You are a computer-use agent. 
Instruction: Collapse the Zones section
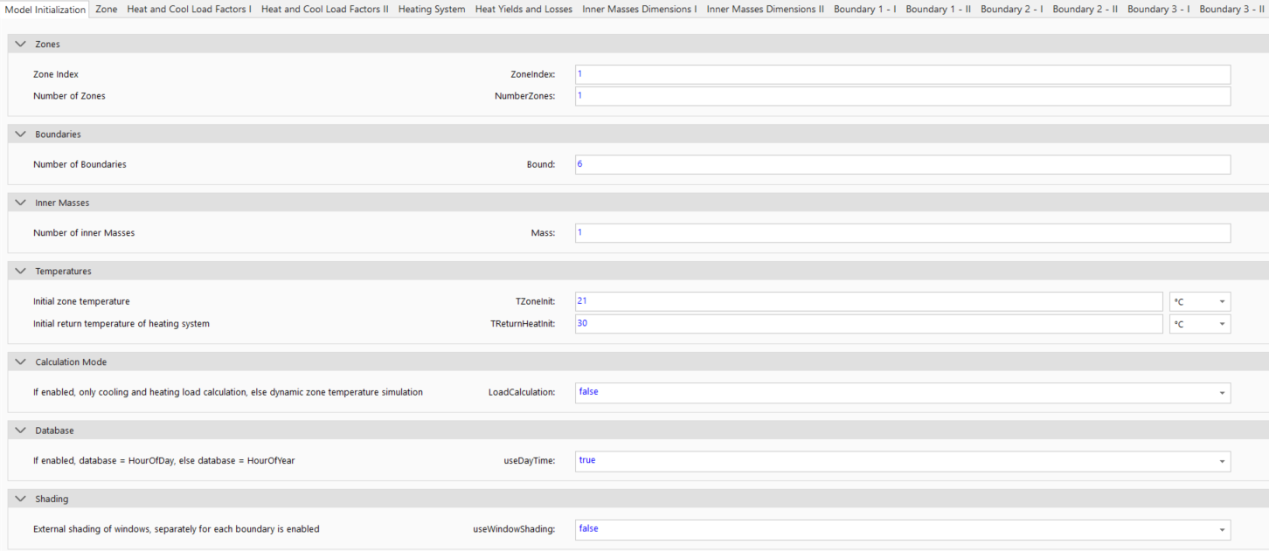click(x=21, y=44)
